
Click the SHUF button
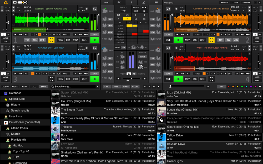pos(107,87)
